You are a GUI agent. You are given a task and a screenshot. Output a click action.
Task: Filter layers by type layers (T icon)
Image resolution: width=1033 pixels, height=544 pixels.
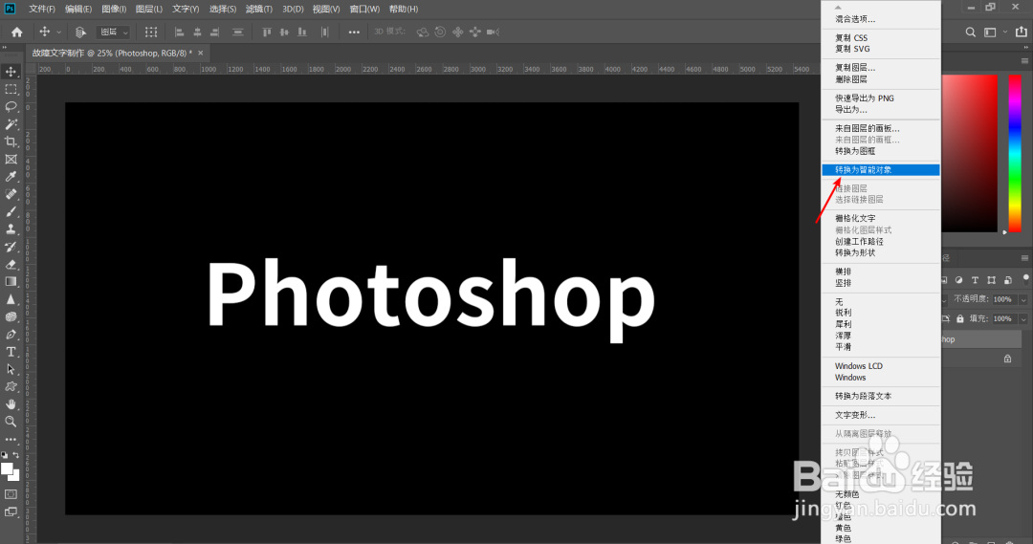975,280
